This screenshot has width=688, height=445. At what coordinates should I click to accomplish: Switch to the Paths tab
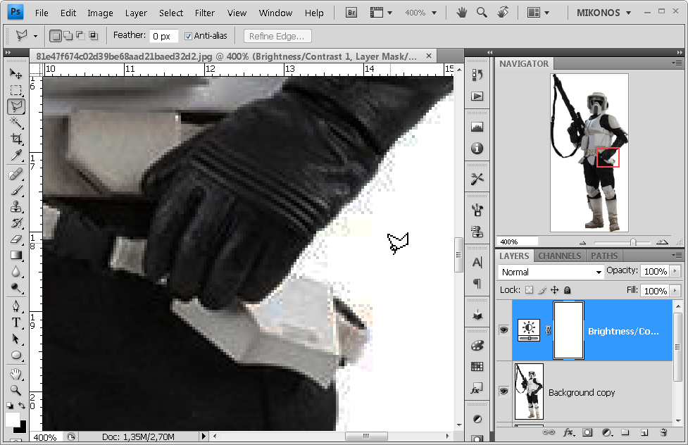point(603,256)
